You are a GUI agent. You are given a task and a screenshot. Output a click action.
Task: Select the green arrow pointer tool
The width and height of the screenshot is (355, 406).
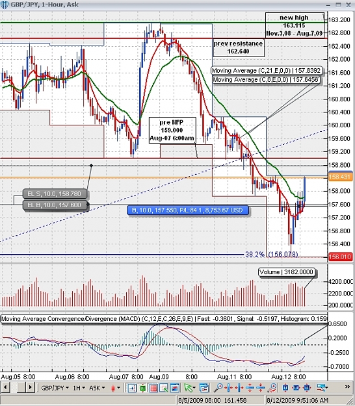tap(189, 388)
